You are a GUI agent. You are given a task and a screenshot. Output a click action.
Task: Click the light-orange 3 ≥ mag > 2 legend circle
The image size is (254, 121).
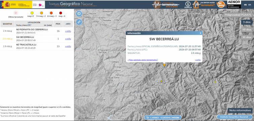tap(41, 13)
